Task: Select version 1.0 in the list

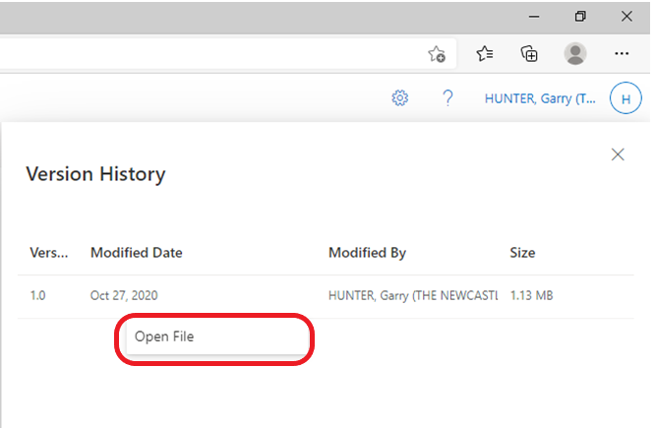Action: point(37,296)
